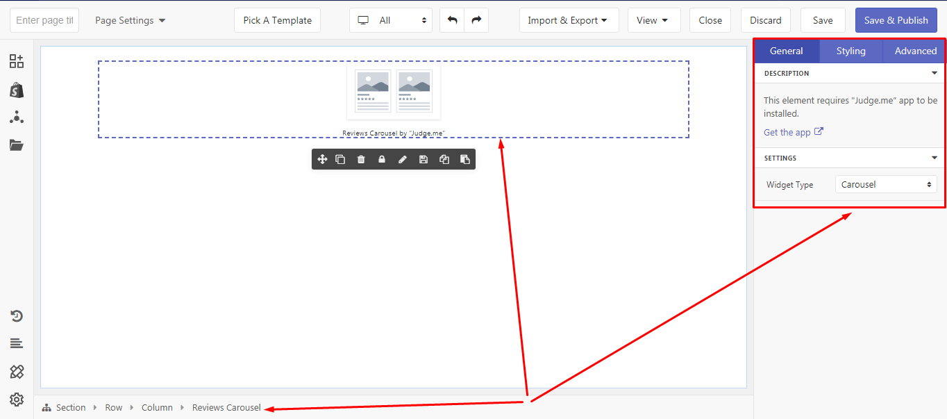
Task: Click the Widget Type label
Action: pyautogui.click(x=790, y=185)
